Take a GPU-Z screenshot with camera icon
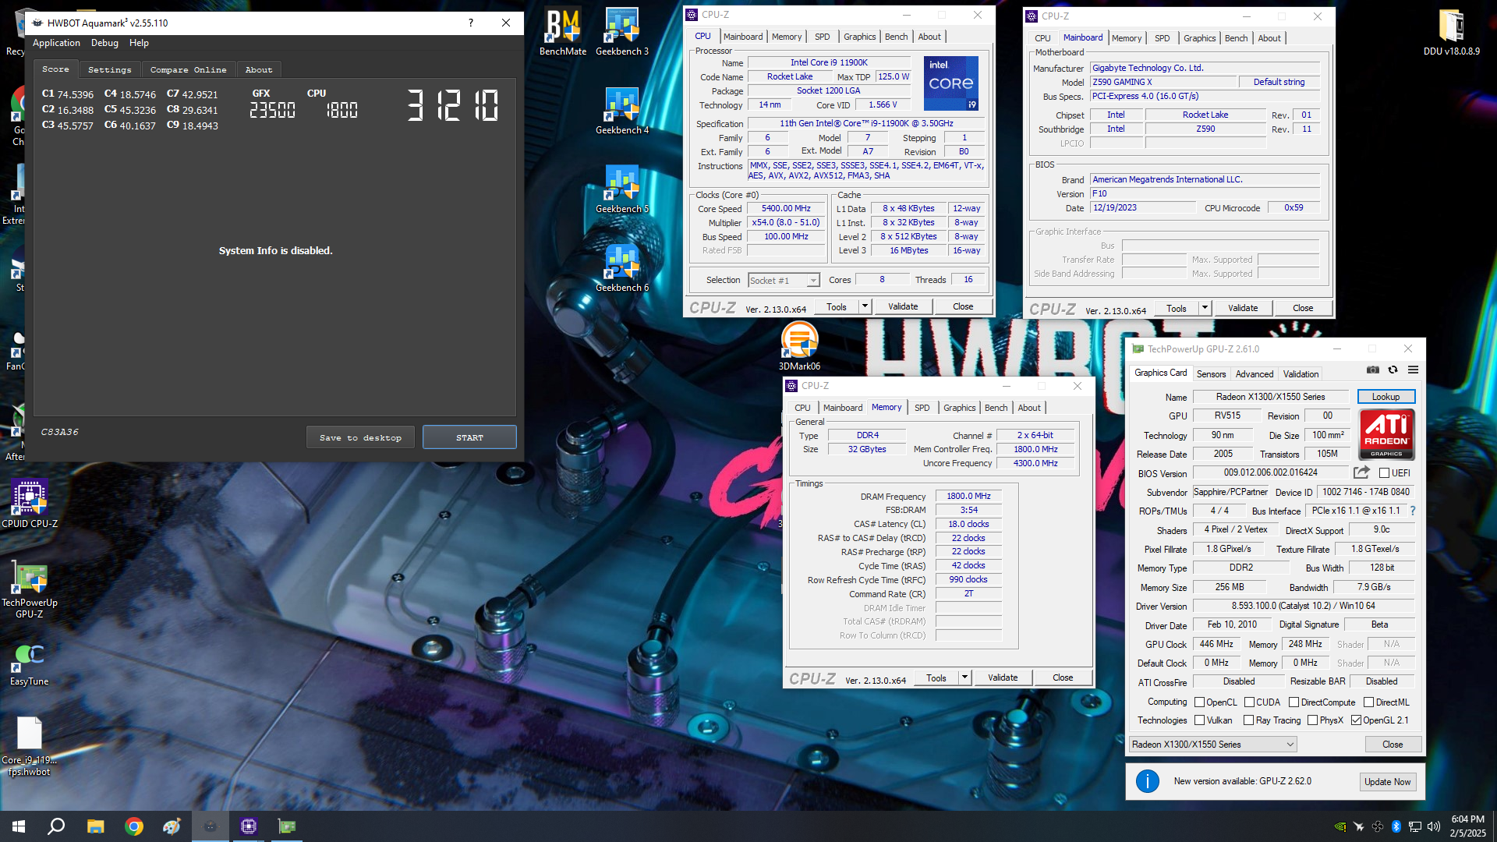Viewport: 1497px width, 842px height. (x=1373, y=370)
